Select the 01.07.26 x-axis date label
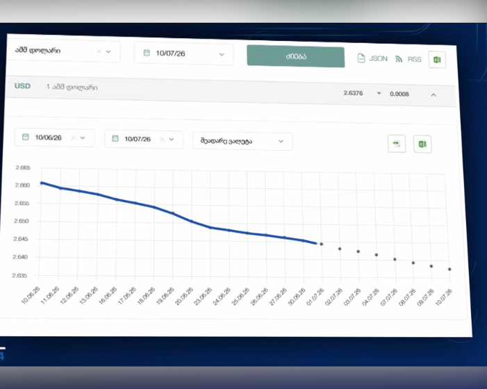The image size is (487, 389). point(315,297)
